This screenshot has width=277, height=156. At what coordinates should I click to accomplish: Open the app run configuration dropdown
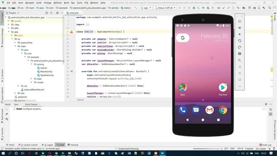point(146,8)
